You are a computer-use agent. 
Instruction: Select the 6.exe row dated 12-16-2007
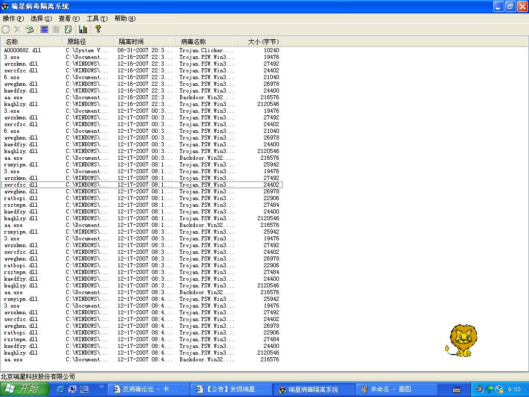pos(142,78)
